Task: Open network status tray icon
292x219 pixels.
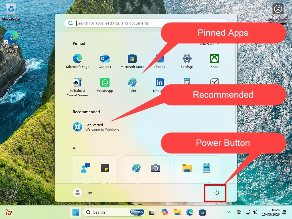Action: click(248, 212)
